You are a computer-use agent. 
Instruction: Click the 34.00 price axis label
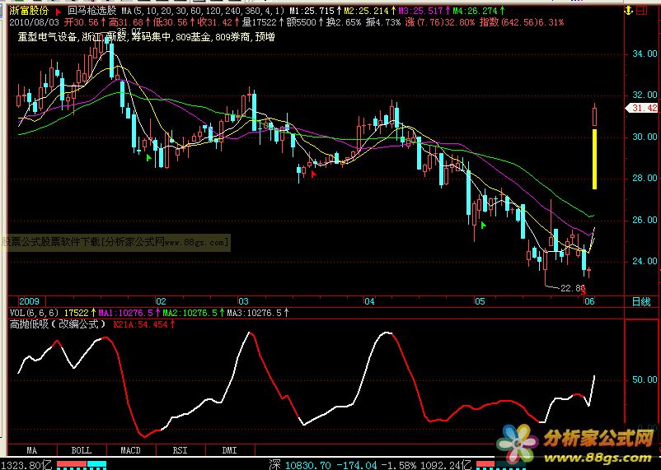click(x=645, y=54)
